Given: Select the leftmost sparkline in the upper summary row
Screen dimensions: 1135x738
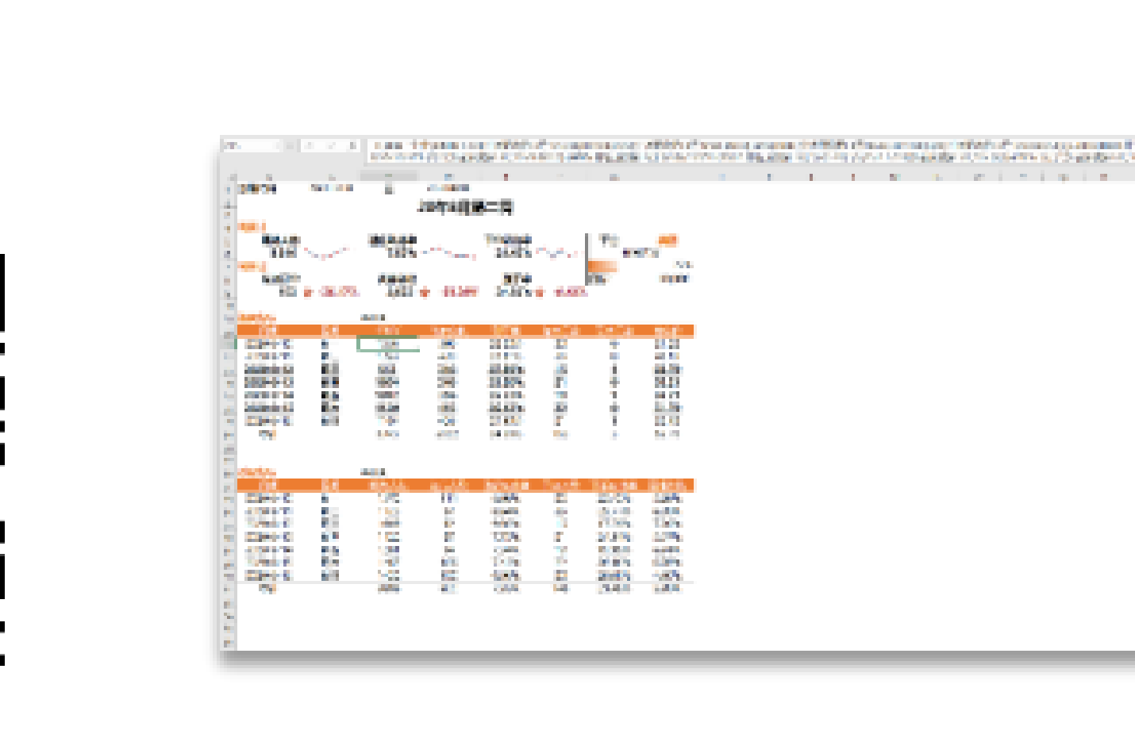Looking at the screenshot, I should (x=326, y=253).
